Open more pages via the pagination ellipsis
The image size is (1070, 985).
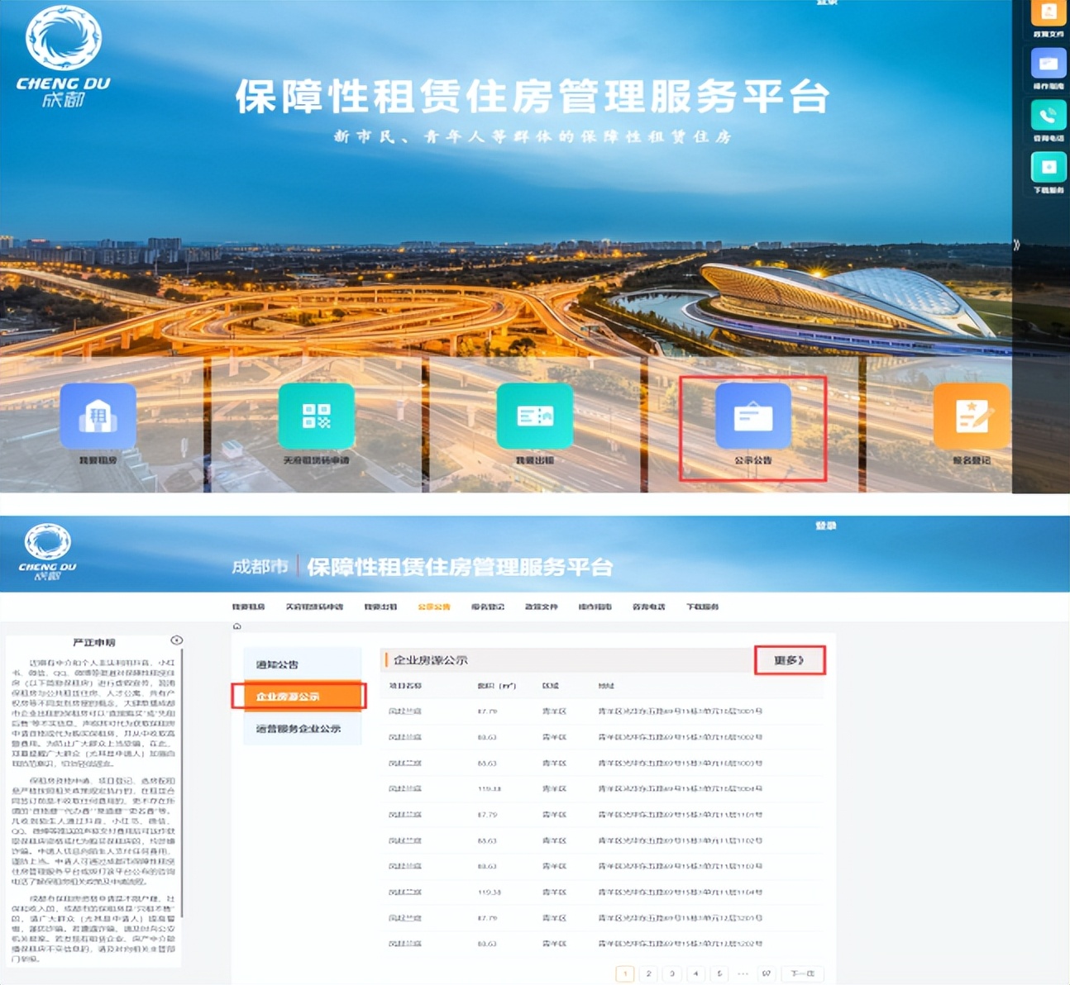(743, 973)
